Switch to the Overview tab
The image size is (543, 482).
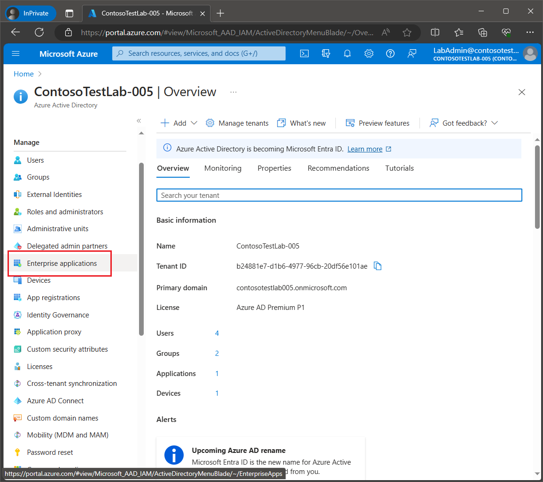coord(173,168)
